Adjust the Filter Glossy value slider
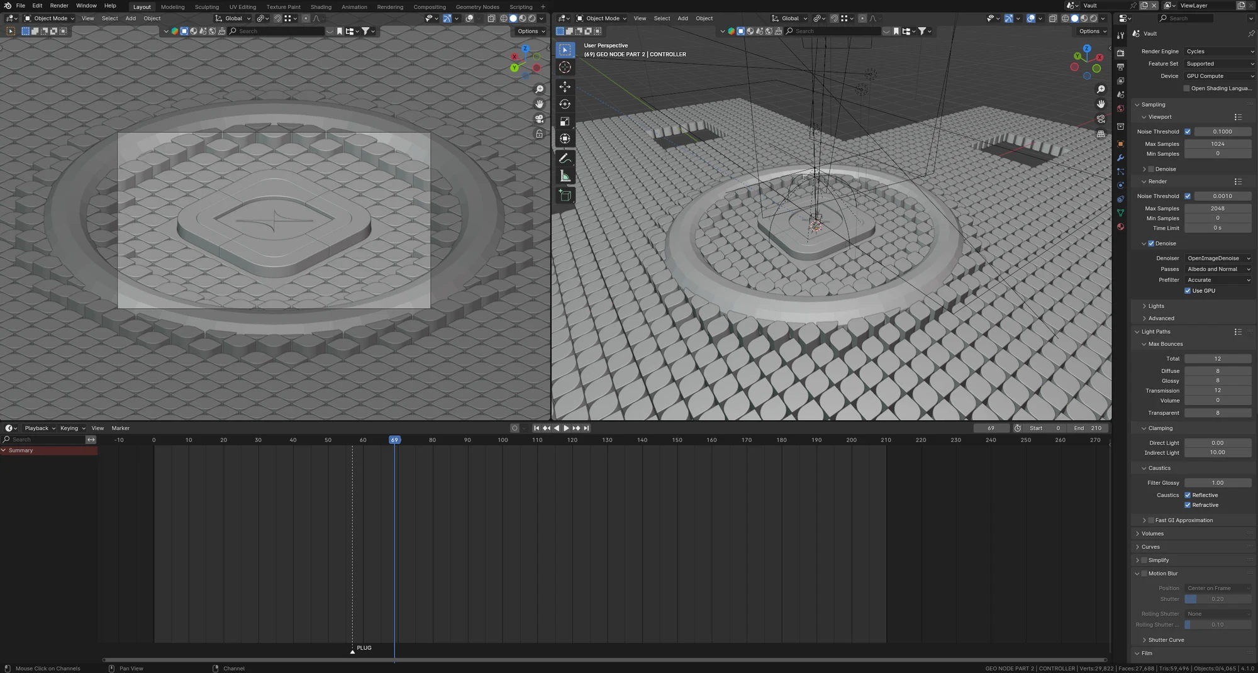This screenshot has height=673, width=1258. pos(1218,483)
